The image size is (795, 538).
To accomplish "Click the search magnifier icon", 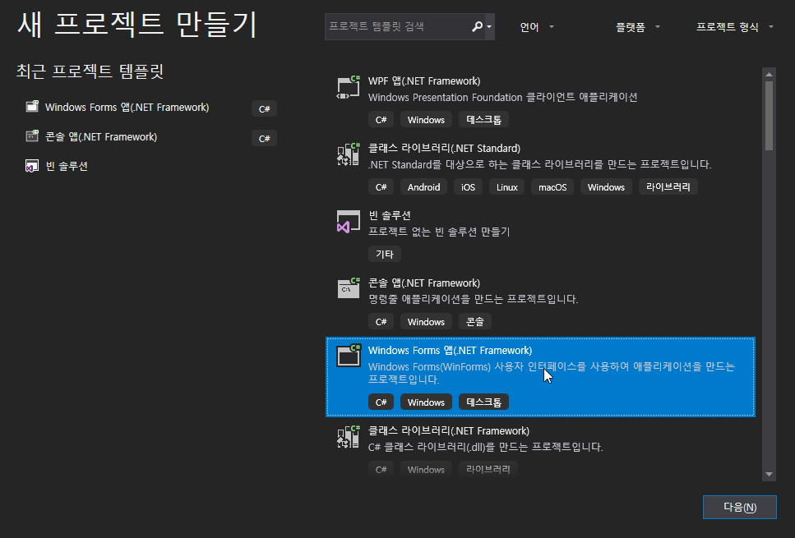I will pyautogui.click(x=477, y=26).
